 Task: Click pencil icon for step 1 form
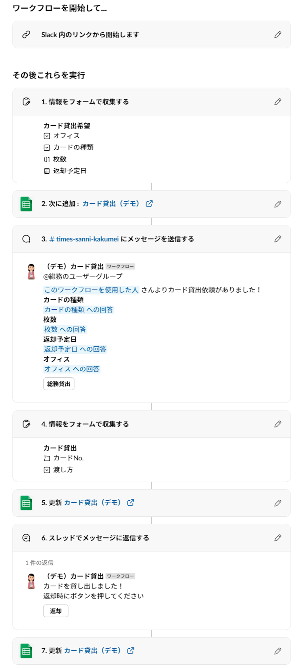coord(278,102)
